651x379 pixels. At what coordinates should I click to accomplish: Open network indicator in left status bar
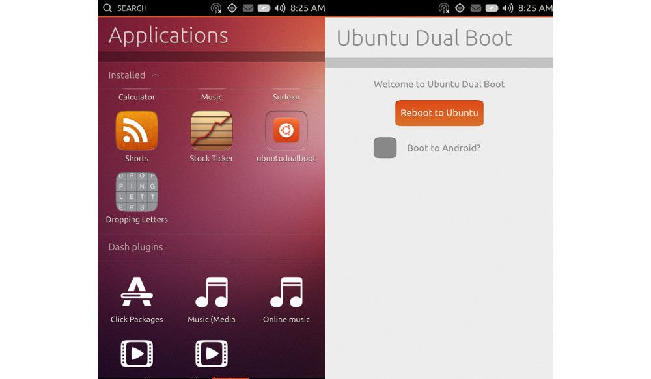pyautogui.click(x=216, y=8)
